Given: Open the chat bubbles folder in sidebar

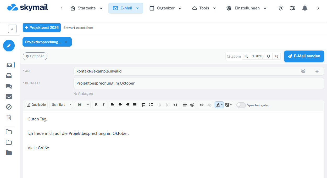Looking at the screenshot, I should (x=9, y=86).
